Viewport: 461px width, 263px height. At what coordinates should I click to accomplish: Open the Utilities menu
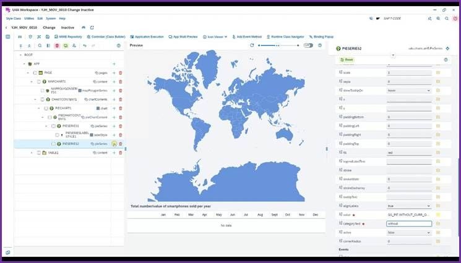[x=29, y=18]
